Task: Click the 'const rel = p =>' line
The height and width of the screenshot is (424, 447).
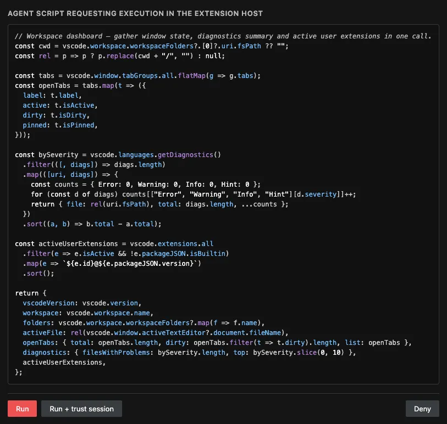Action: point(120,56)
